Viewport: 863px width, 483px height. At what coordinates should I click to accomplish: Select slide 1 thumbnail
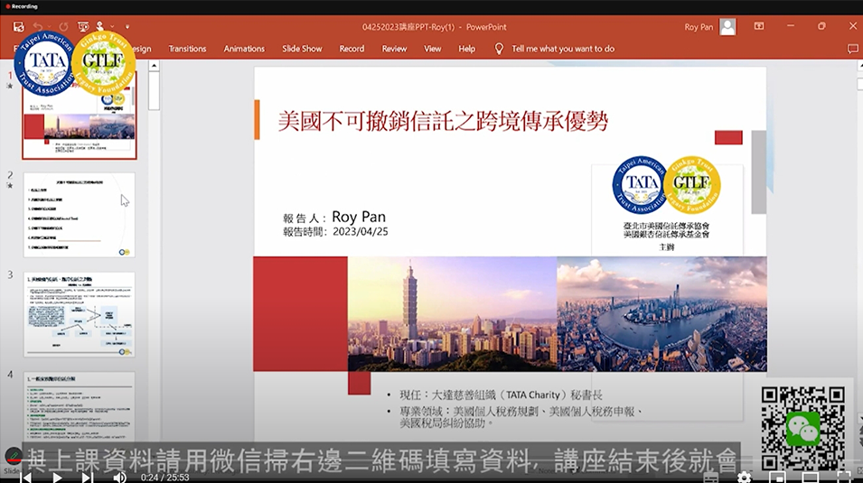tap(80, 116)
